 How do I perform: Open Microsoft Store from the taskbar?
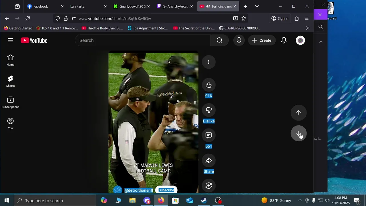point(175,201)
